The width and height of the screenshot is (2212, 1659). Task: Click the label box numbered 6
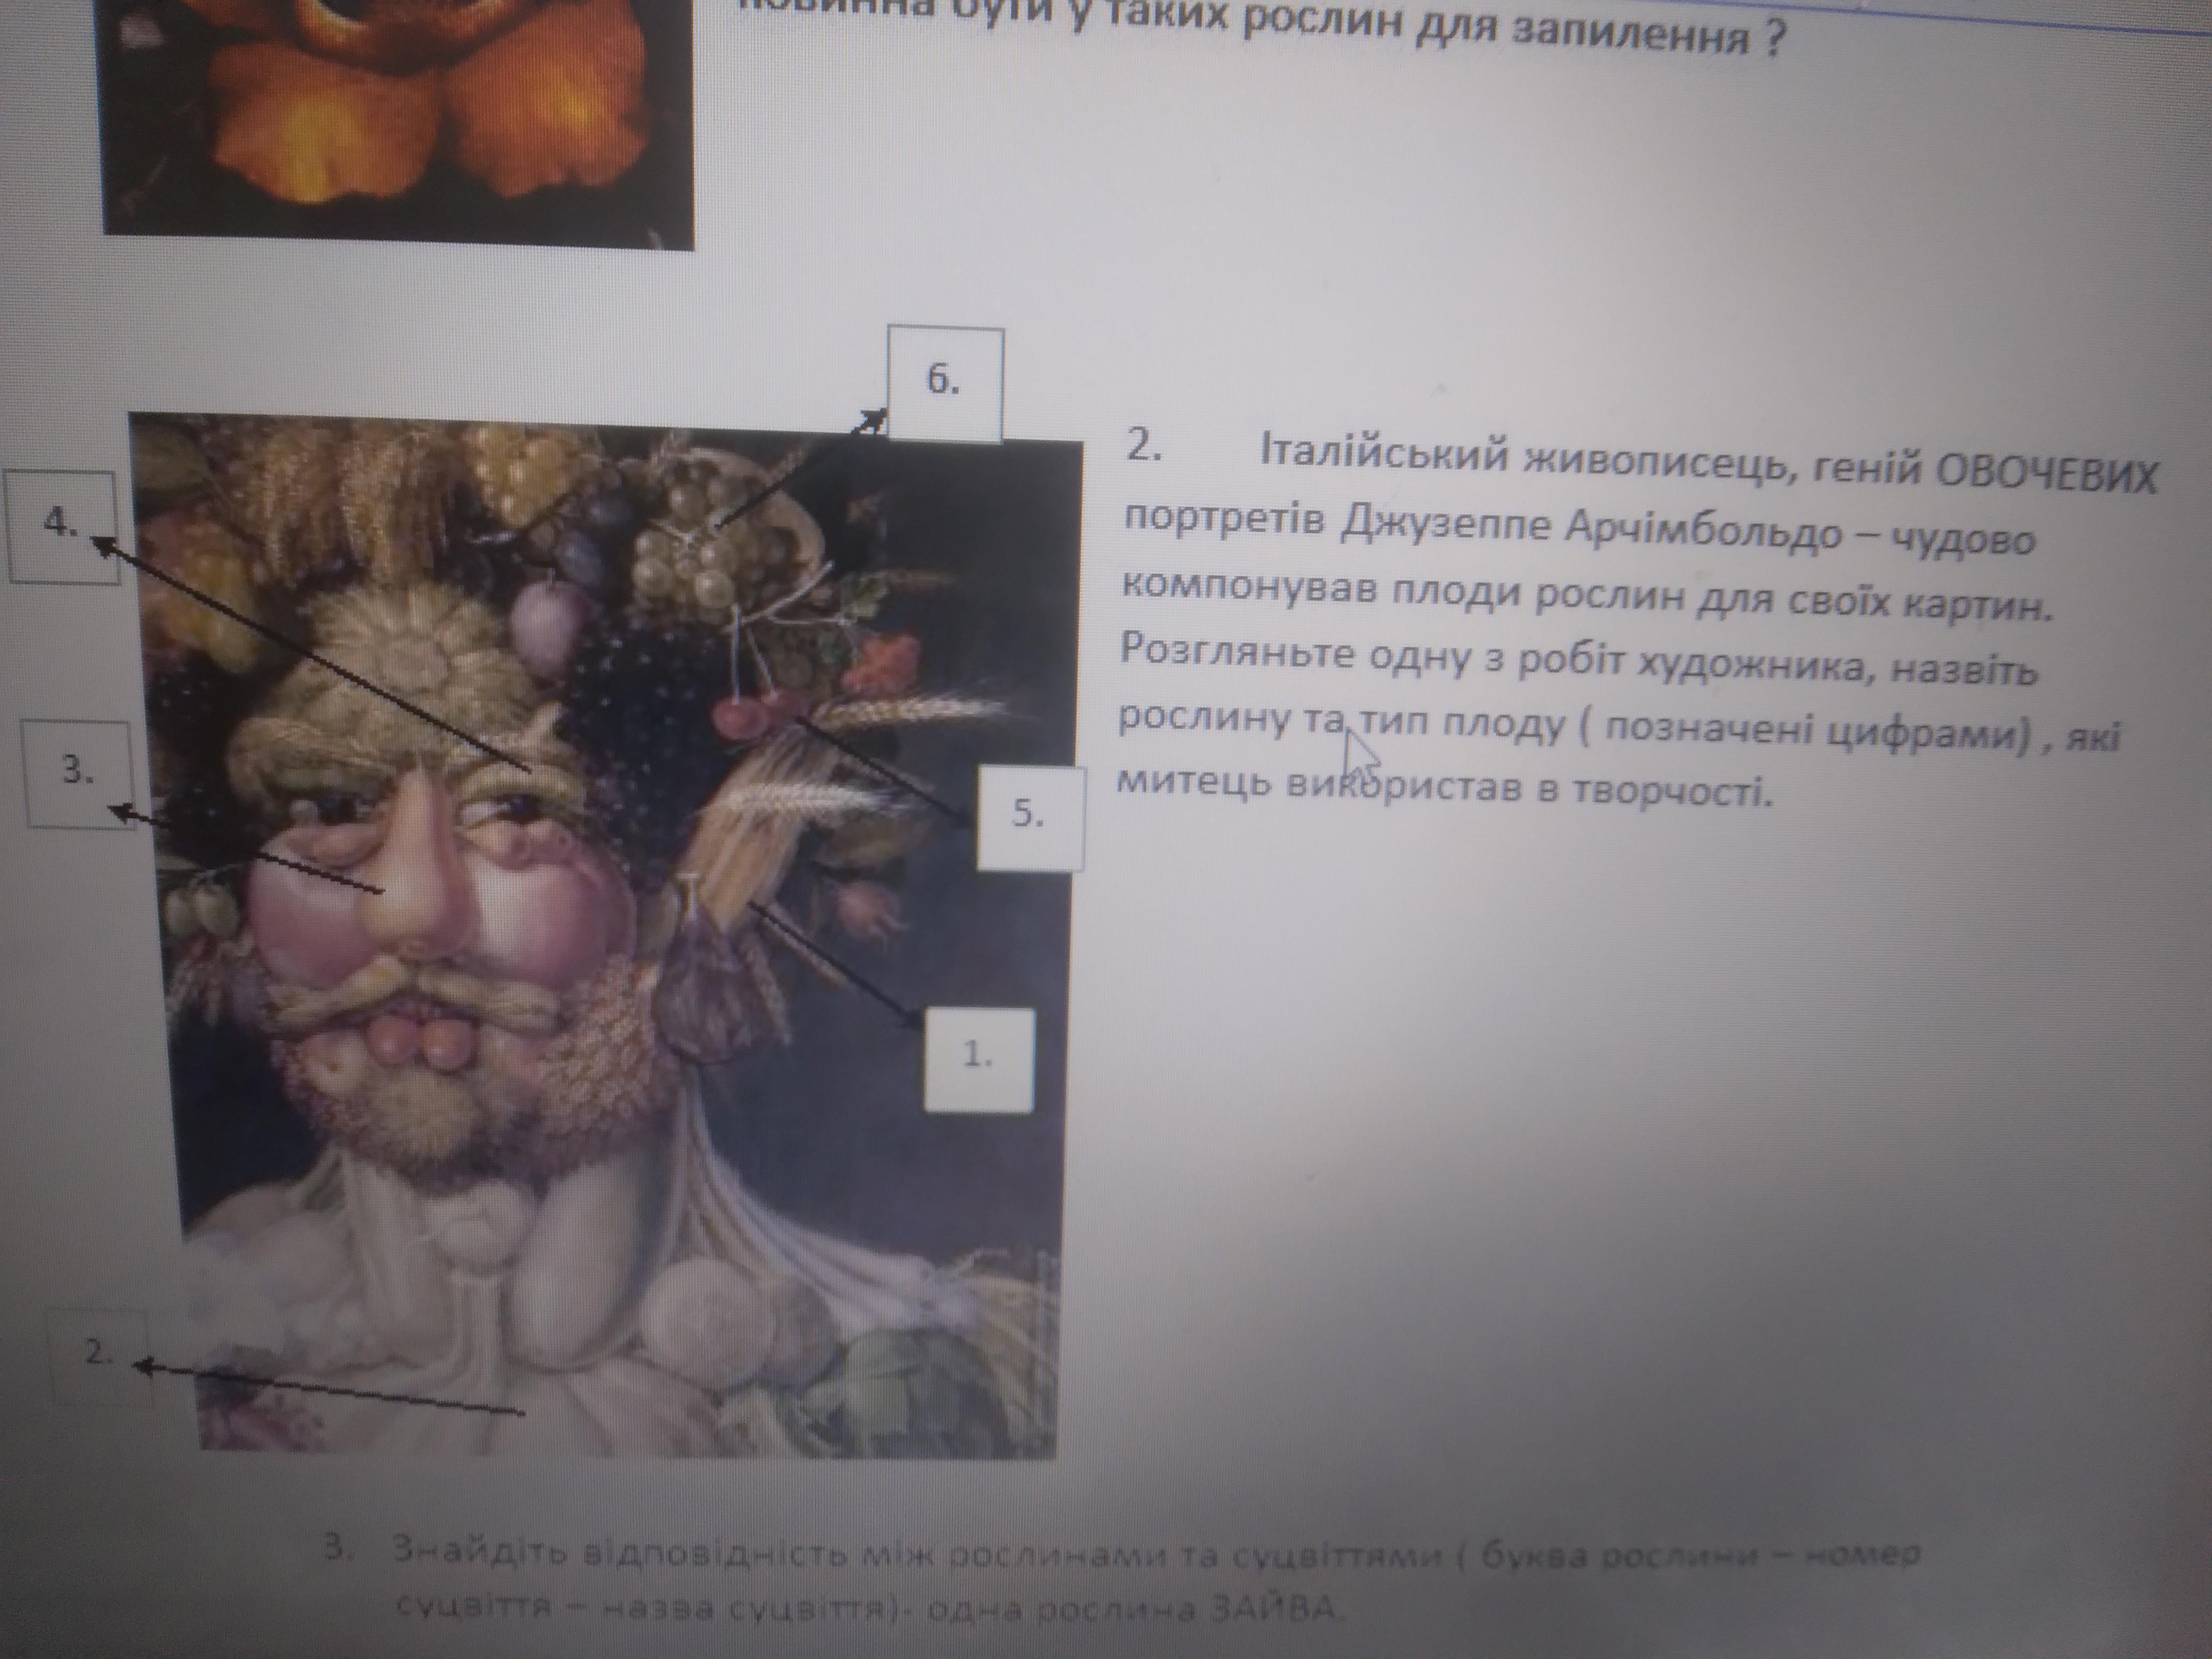[x=945, y=383]
